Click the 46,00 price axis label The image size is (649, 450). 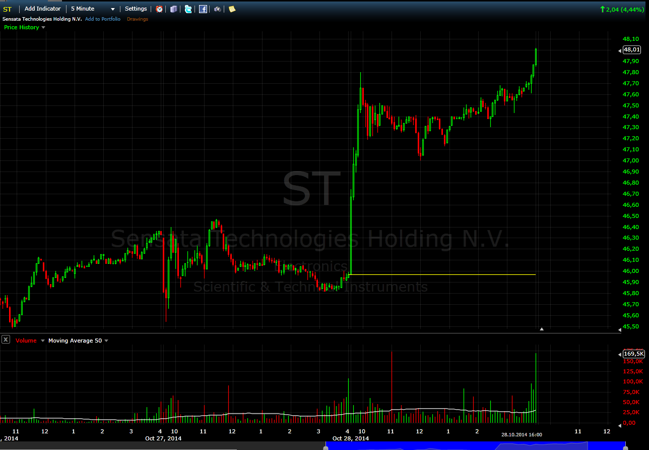click(631, 271)
